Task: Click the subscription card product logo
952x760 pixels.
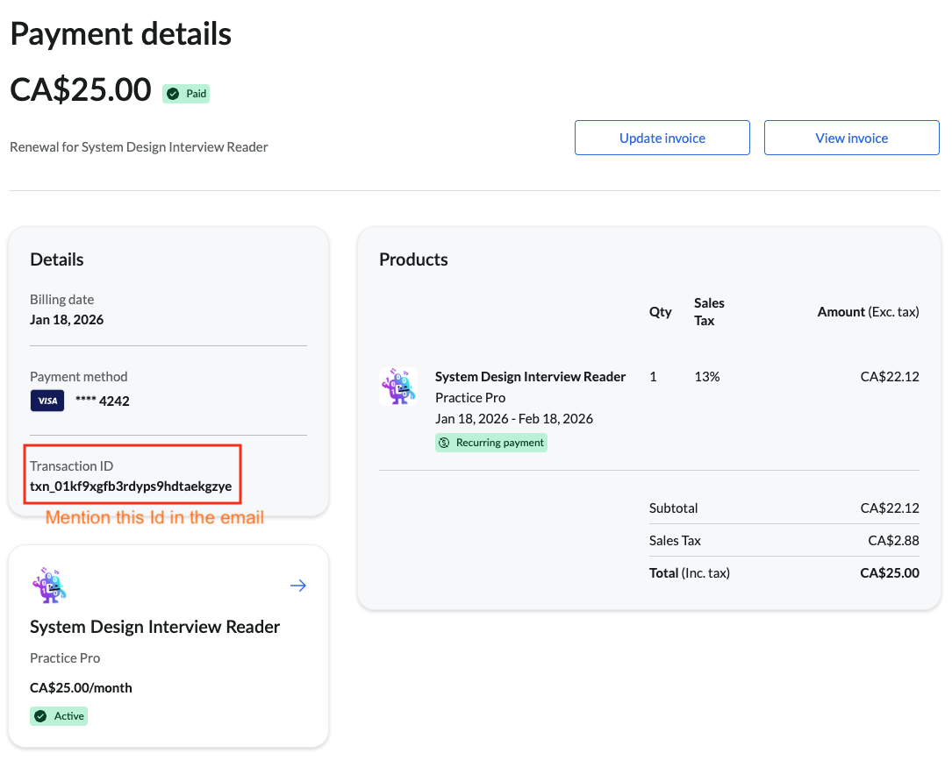Action: [49, 585]
